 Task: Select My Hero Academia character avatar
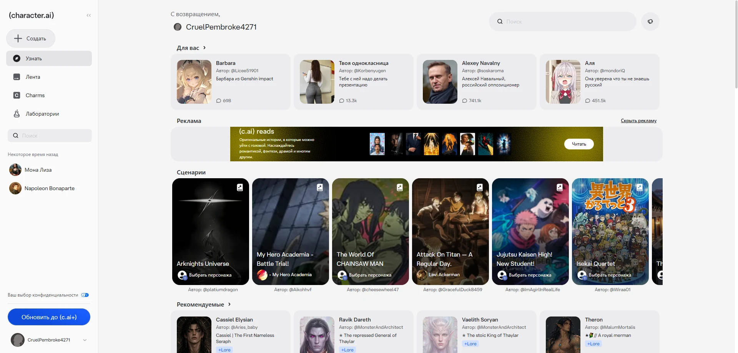[262, 275]
